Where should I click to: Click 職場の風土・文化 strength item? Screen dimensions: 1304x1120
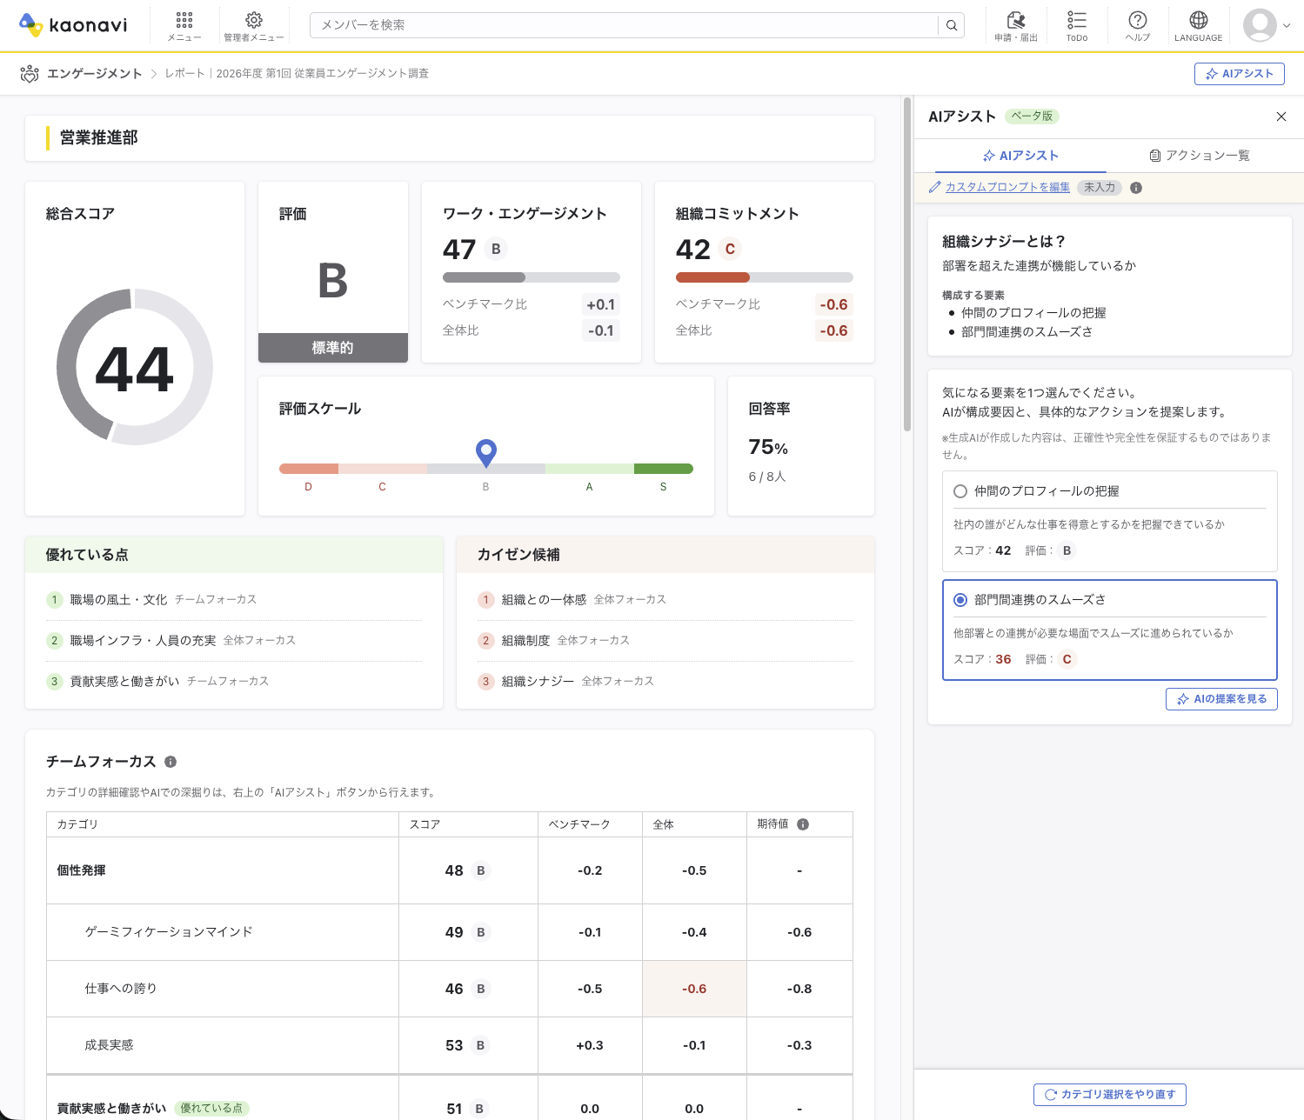coord(118,600)
